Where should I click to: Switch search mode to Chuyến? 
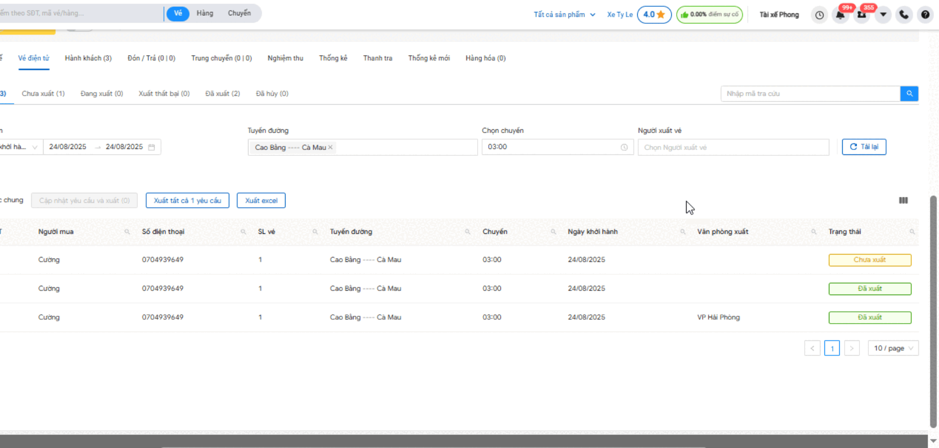tap(239, 13)
